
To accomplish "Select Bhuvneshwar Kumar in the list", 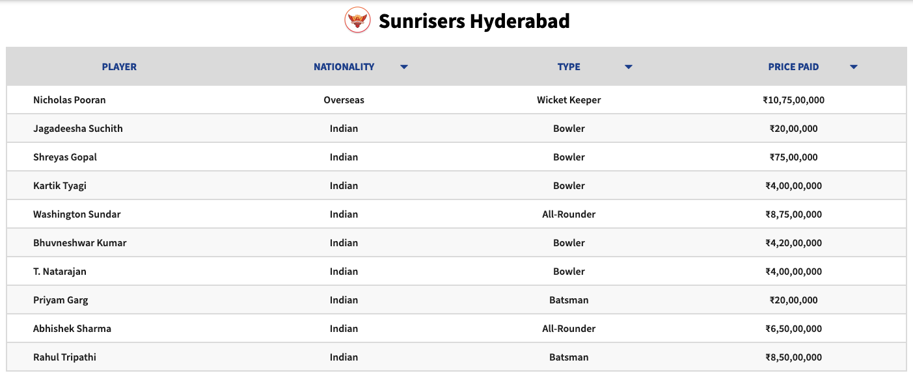I will pos(80,243).
